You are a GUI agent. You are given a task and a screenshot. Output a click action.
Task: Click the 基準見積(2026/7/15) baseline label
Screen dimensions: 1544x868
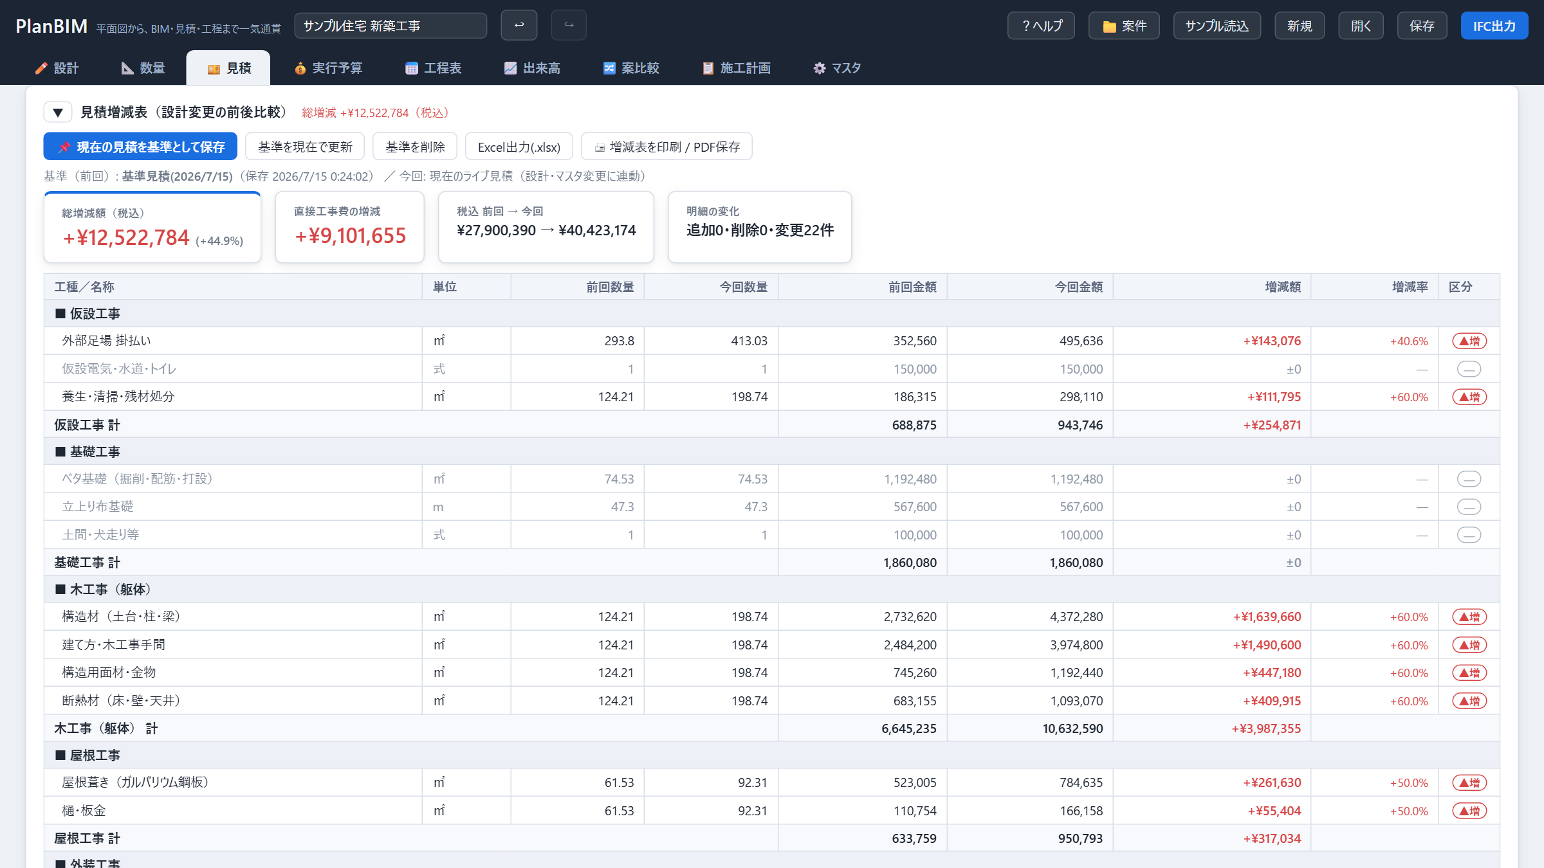[177, 176]
